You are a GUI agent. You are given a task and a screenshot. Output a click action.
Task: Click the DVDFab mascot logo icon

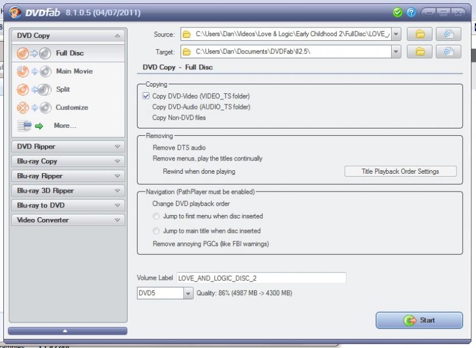click(15, 13)
